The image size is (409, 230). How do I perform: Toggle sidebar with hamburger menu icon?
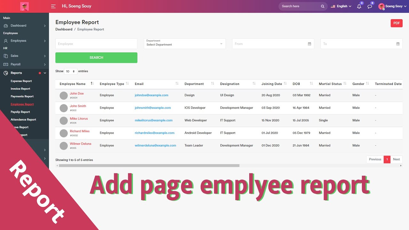53,6
